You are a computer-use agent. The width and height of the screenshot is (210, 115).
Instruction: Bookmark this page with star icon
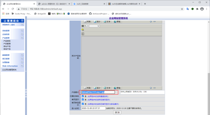pyautogui.click(x=182, y=9)
